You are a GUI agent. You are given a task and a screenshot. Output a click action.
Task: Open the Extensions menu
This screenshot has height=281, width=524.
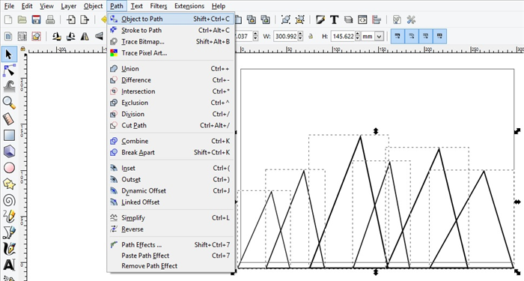189,6
